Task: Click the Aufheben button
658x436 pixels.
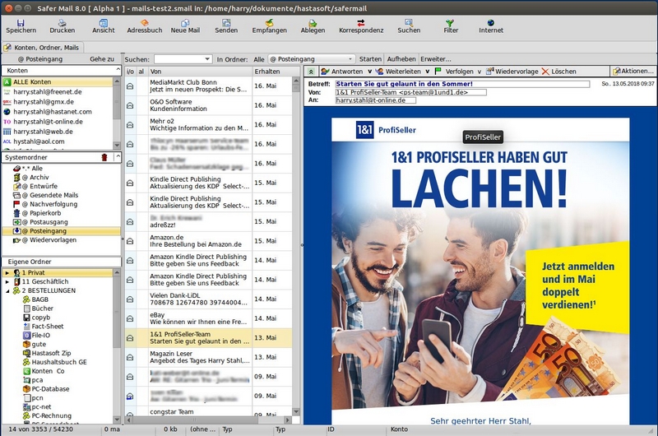Action: (401, 59)
